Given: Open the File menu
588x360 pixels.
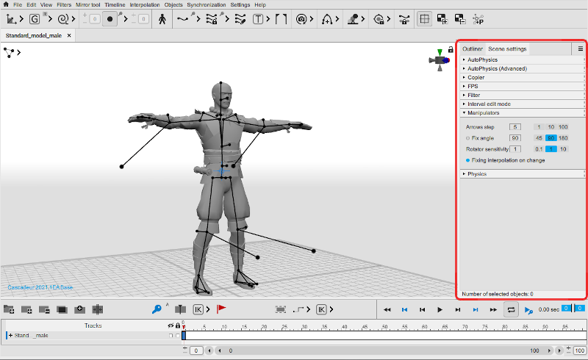Looking at the screenshot, I should 18,5.
